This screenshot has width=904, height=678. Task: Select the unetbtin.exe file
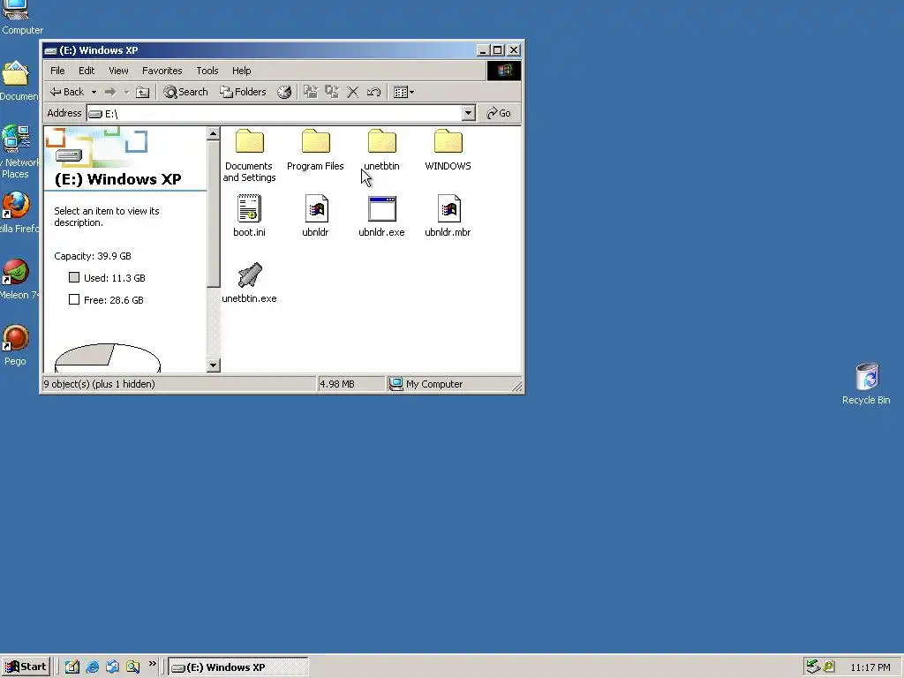[x=249, y=282]
